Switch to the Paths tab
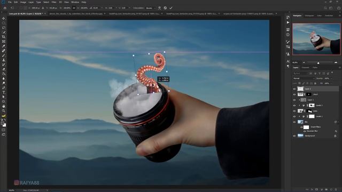 315,68
